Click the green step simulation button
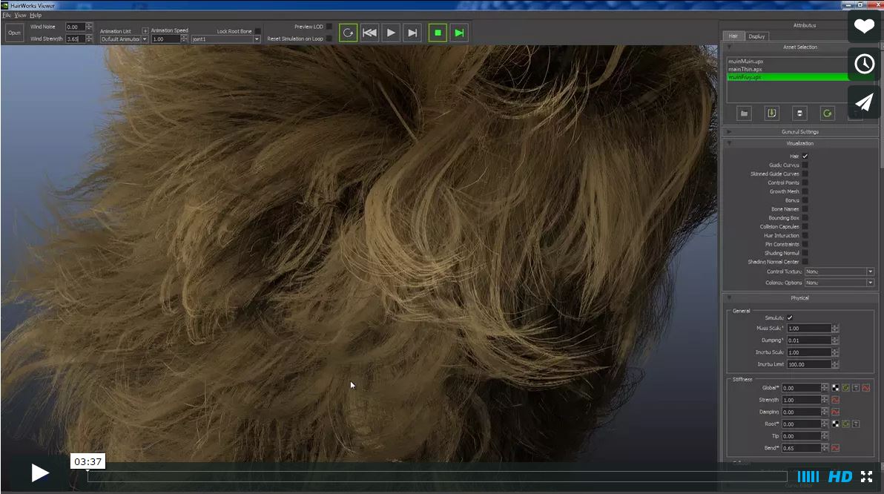The height and width of the screenshot is (494, 884). [x=459, y=33]
